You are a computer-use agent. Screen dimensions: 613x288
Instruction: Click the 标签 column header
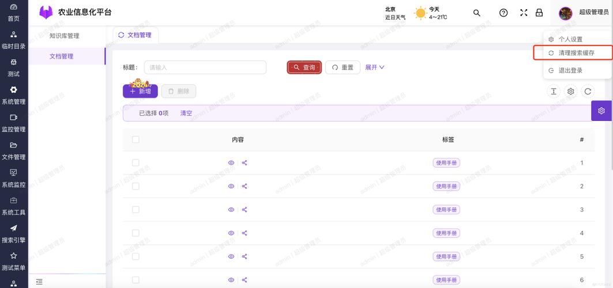(x=448, y=139)
